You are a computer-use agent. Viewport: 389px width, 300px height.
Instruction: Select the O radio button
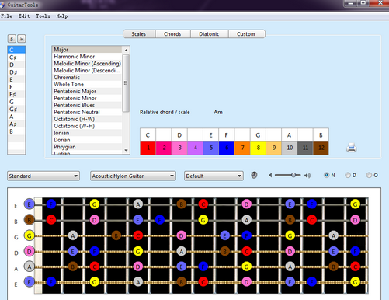click(369, 175)
